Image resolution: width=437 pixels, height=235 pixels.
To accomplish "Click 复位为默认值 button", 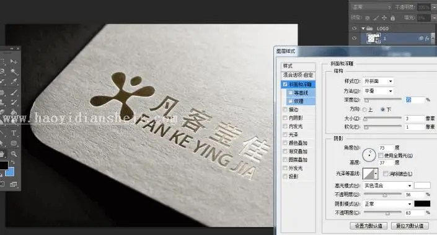I will (x=410, y=226).
